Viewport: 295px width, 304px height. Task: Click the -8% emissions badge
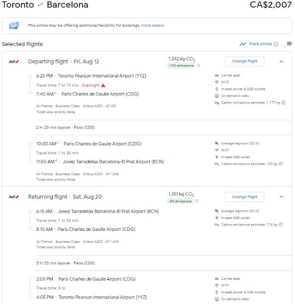click(180, 201)
